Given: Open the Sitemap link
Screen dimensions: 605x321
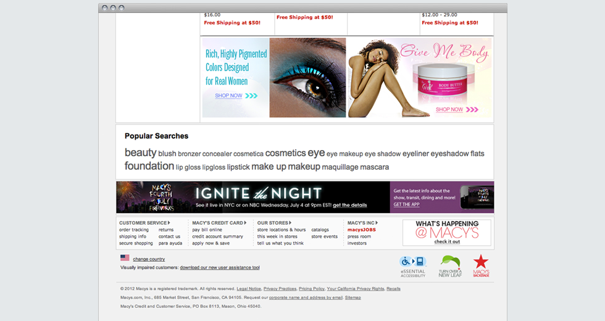Looking at the screenshot, I should tap(353, 298).
